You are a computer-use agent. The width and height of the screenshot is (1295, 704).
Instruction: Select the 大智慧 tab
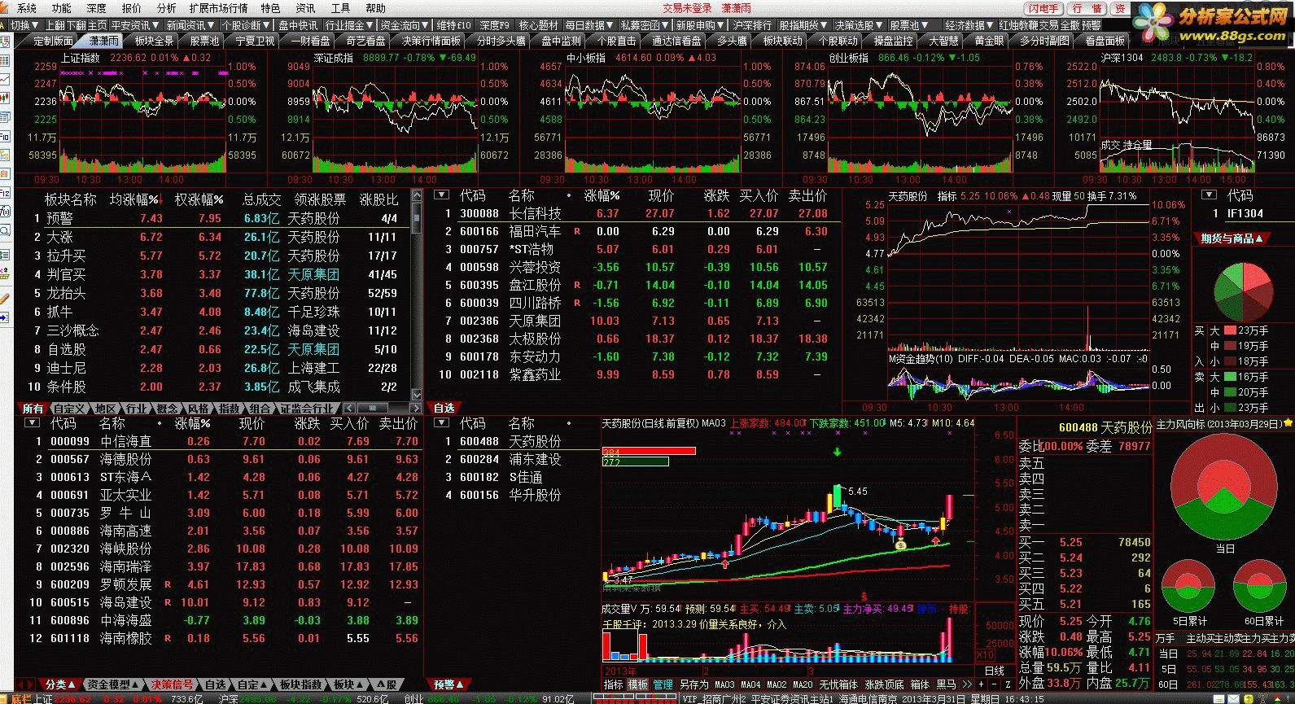[943, 41]
